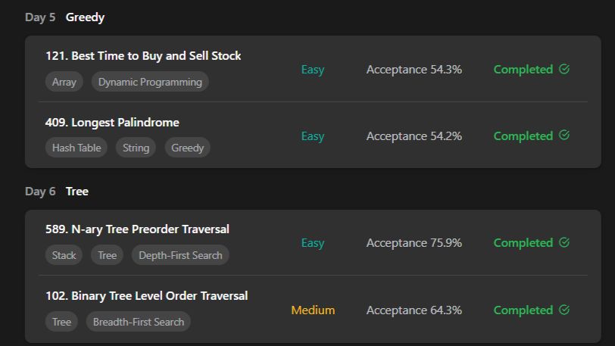The height and width of the screenshot is (346, 615).
Task: Open the 409 Longest Palindrome problem
Action: 112,123
